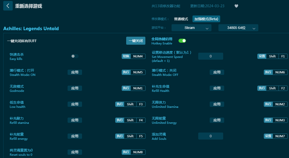Apply Reset souls to 0
The width and height of the screenshot is (289, 158).
point(75,152)
